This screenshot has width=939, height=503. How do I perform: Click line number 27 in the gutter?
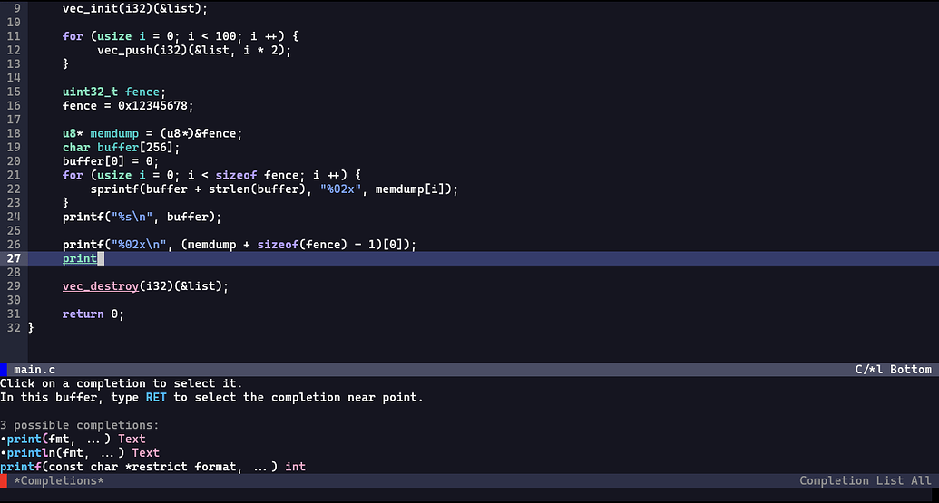pos(14,258)
